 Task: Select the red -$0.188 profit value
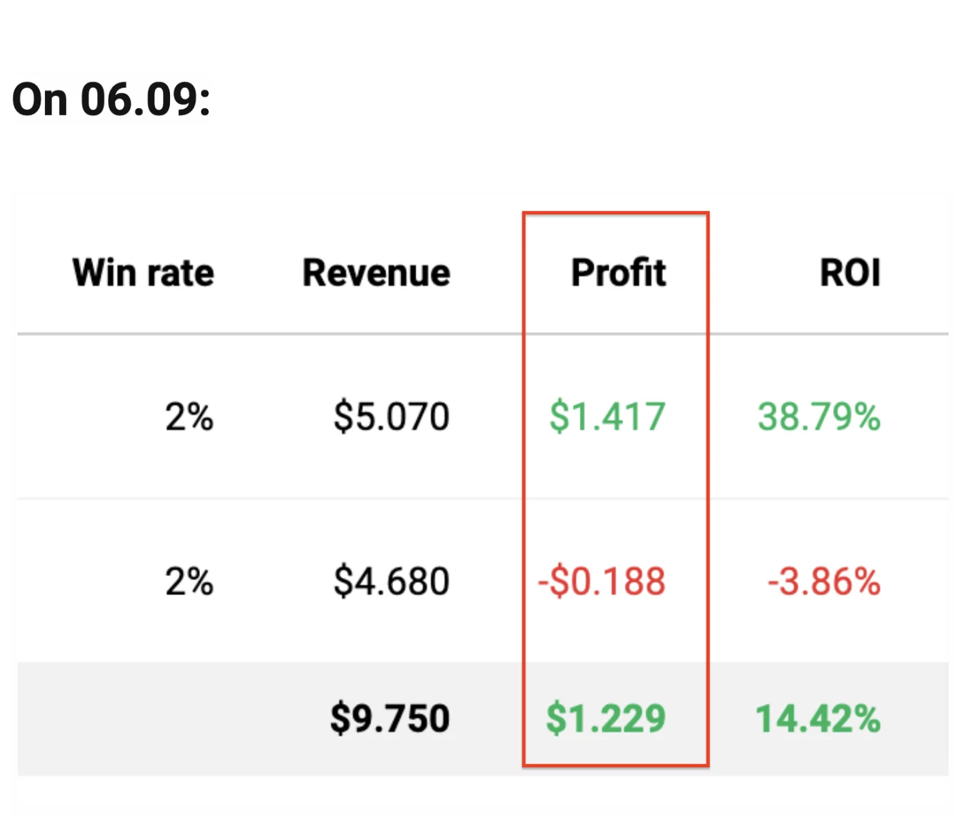pos(602,582)
